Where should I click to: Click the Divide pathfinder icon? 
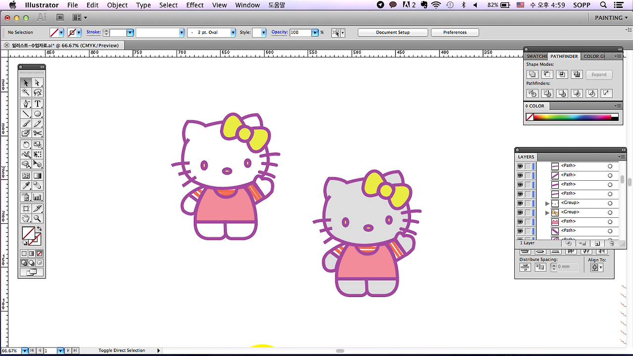coord(532,93)
